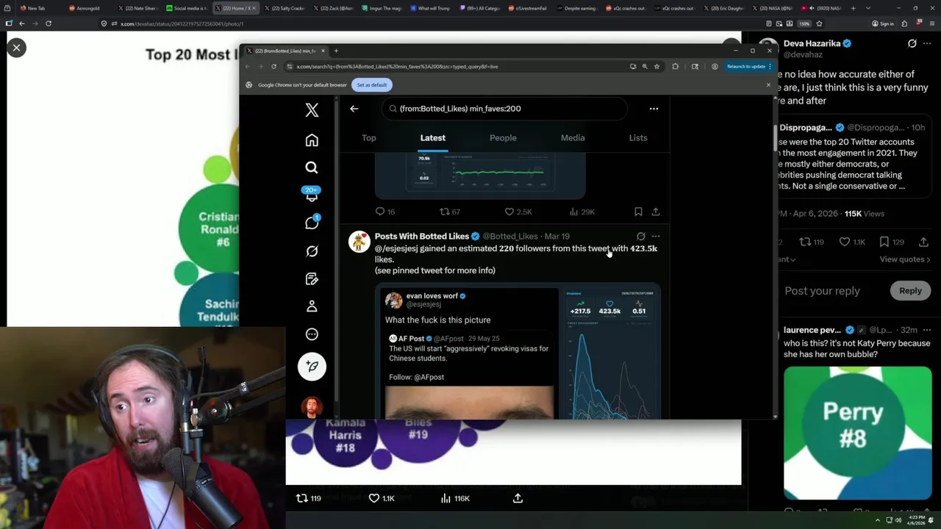Open Messages chat icon in the sidebar

point(312,223)
